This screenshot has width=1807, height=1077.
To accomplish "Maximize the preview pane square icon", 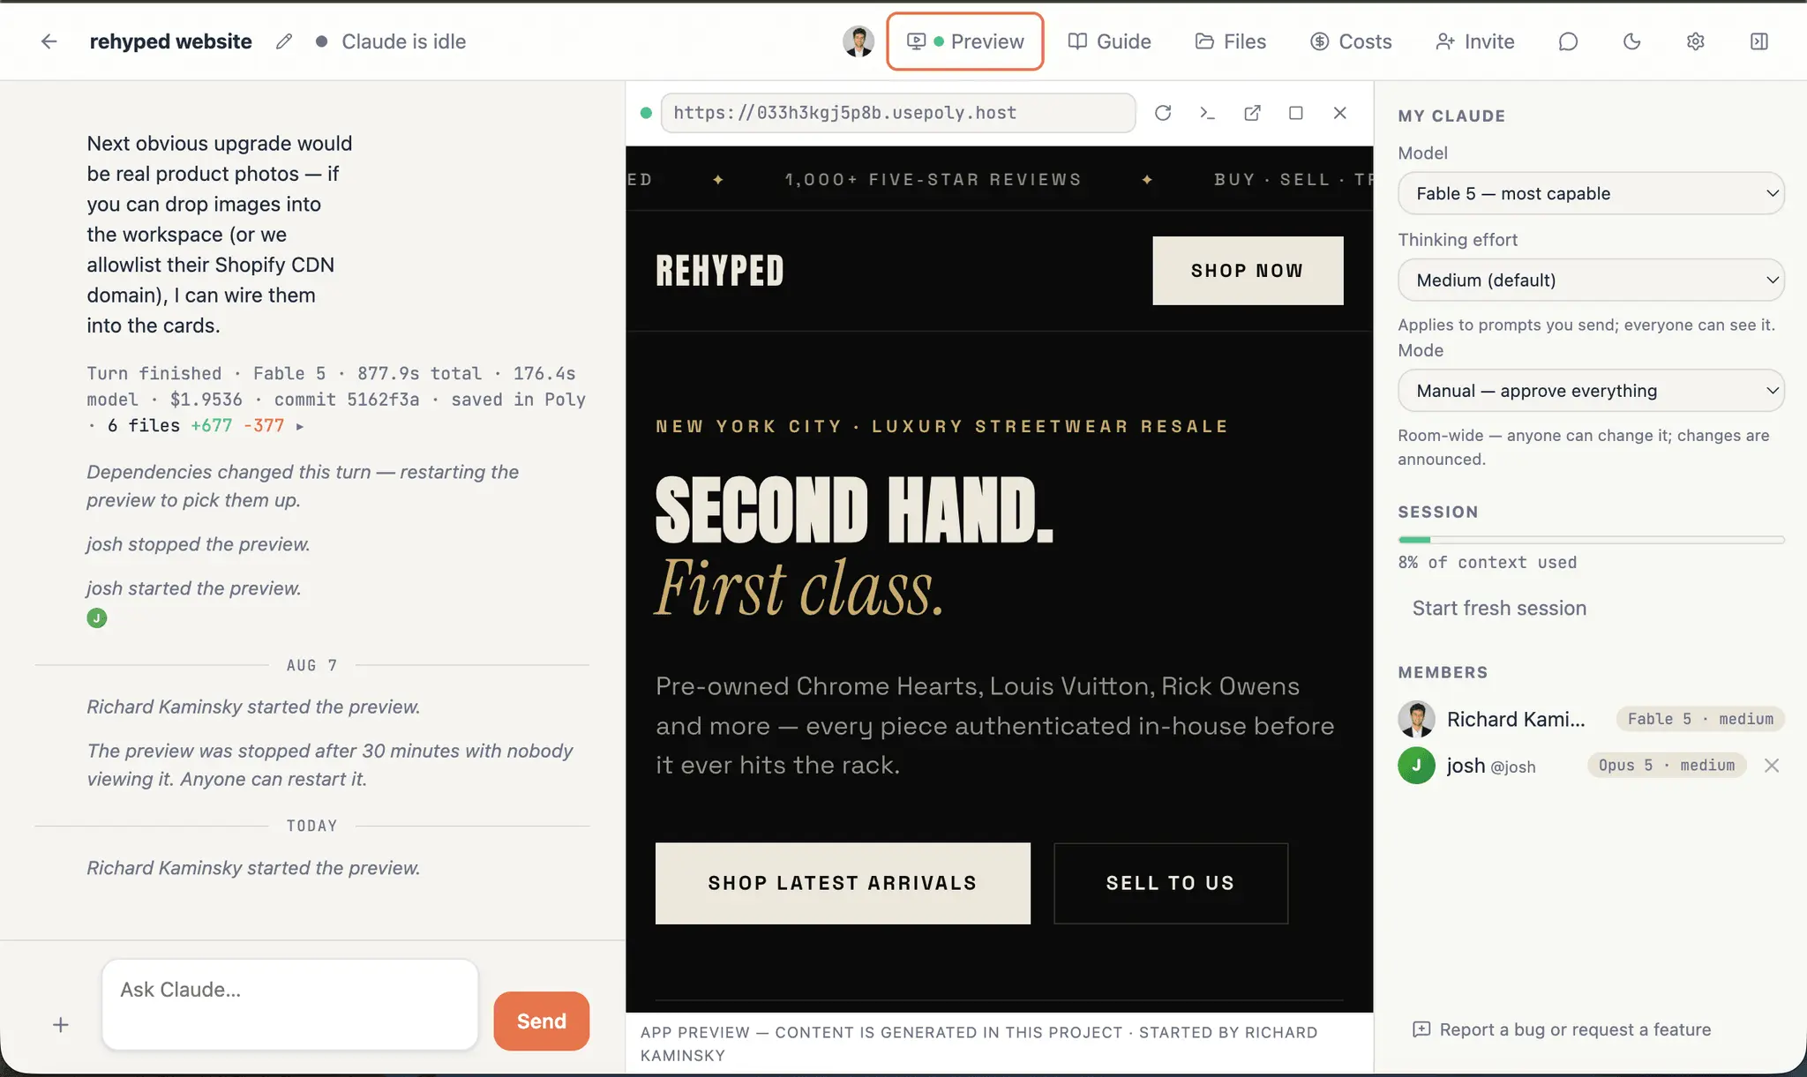I will point(1296,113).
